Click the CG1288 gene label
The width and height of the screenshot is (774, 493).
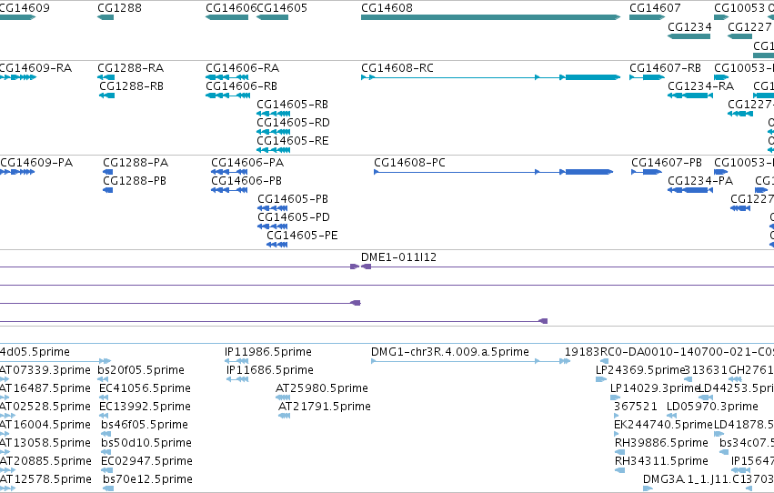pyautogui.click(x=119, y=8)
